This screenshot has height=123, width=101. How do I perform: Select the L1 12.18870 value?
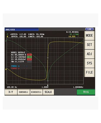[x=19, y=57]
